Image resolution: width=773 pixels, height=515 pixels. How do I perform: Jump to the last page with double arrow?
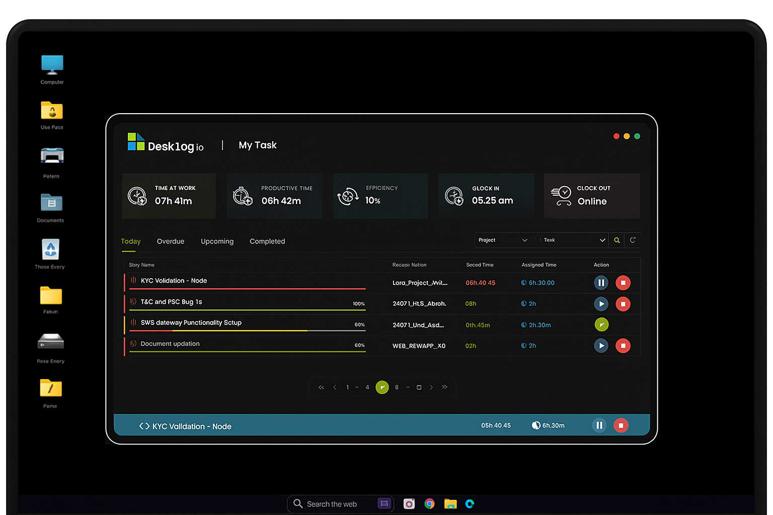(444, 387)
